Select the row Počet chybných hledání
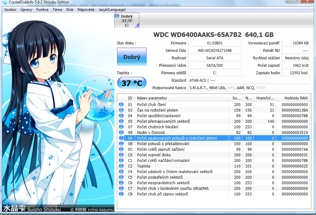 pyautogui.click(x=213, y=127)
